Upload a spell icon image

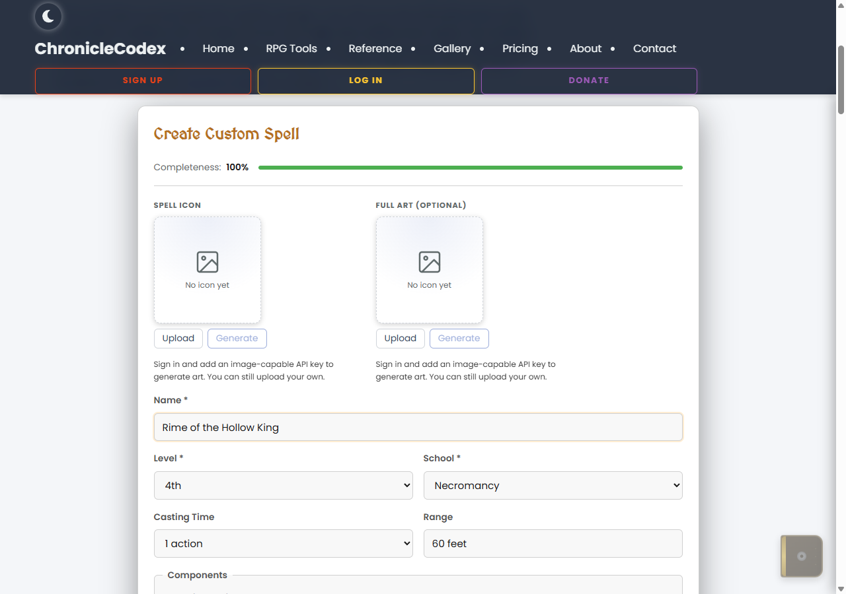pos(178,339)
